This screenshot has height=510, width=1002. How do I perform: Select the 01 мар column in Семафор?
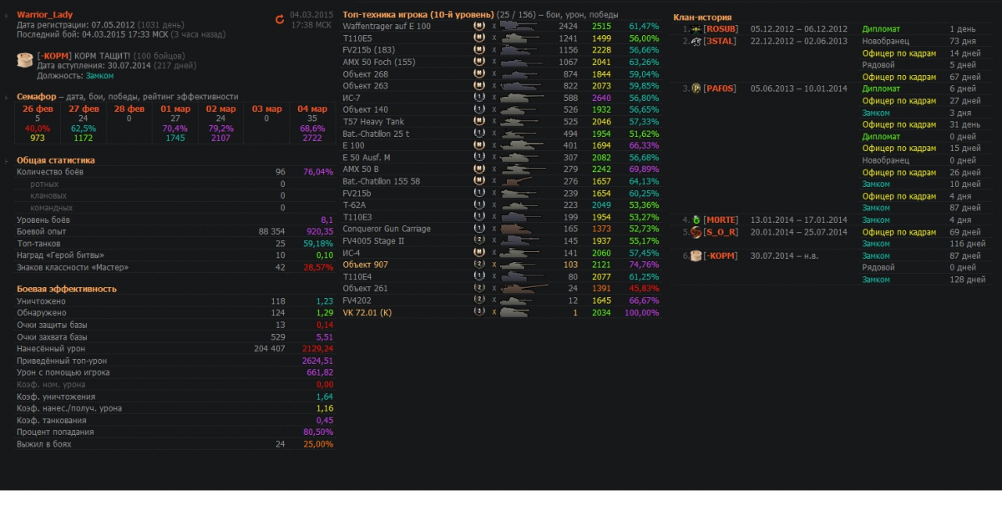click(175, 123)
